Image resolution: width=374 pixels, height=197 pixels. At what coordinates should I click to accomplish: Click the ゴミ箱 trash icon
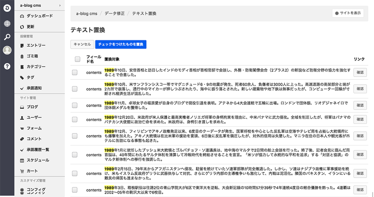[x=22, y=56]
